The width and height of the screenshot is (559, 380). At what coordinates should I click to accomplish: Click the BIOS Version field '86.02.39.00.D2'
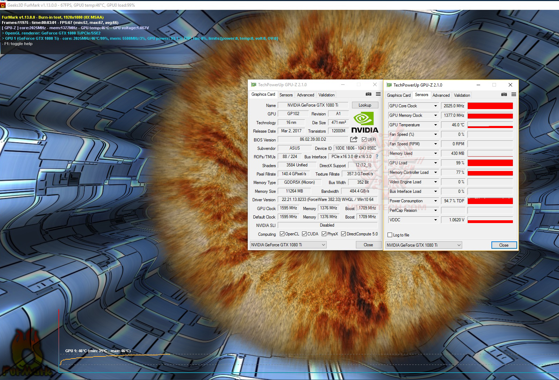coord(313,139)
